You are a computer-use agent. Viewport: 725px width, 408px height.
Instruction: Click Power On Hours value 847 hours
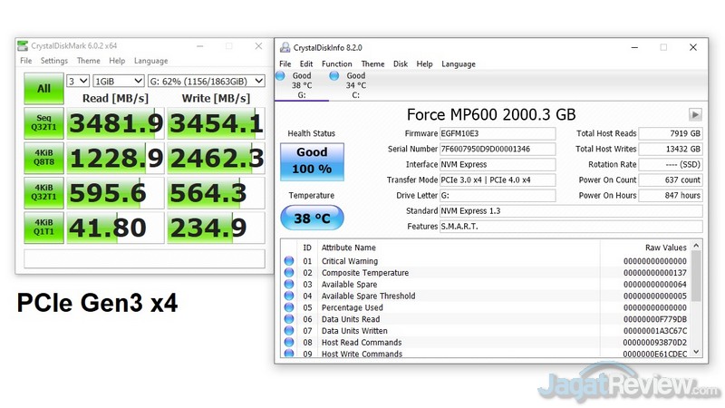coord(671,195)
